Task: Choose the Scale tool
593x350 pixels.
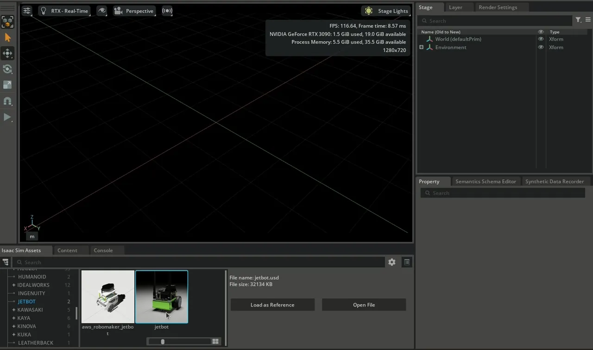Action: point(7,85)
